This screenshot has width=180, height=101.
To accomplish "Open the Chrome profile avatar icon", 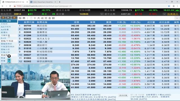I will click(x=174, y=6).
